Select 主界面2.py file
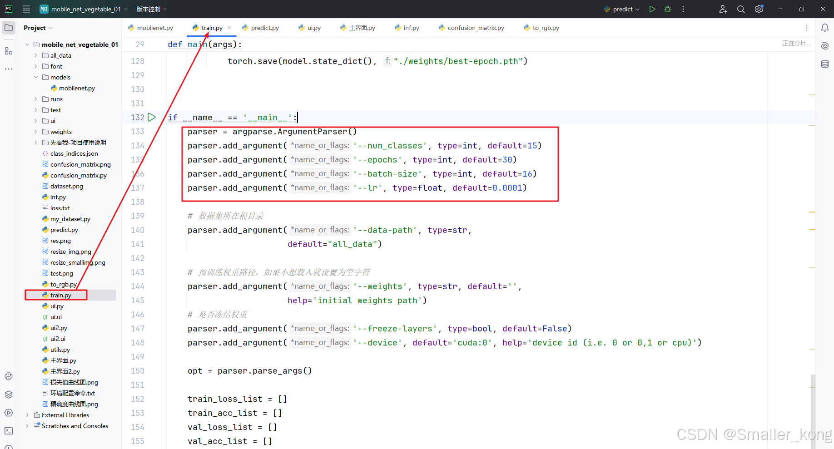834x449 pixels. pyautogui.click(x=65, y=371)
